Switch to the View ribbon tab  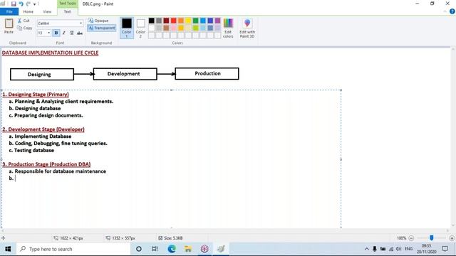[47, 11]
